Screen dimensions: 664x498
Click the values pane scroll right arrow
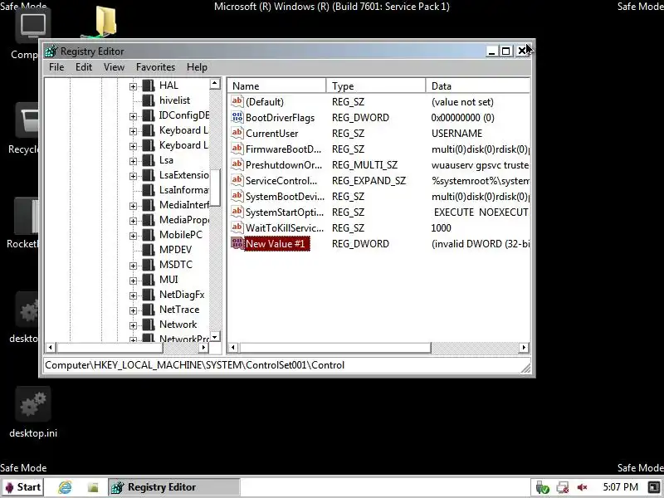point(524,348)
